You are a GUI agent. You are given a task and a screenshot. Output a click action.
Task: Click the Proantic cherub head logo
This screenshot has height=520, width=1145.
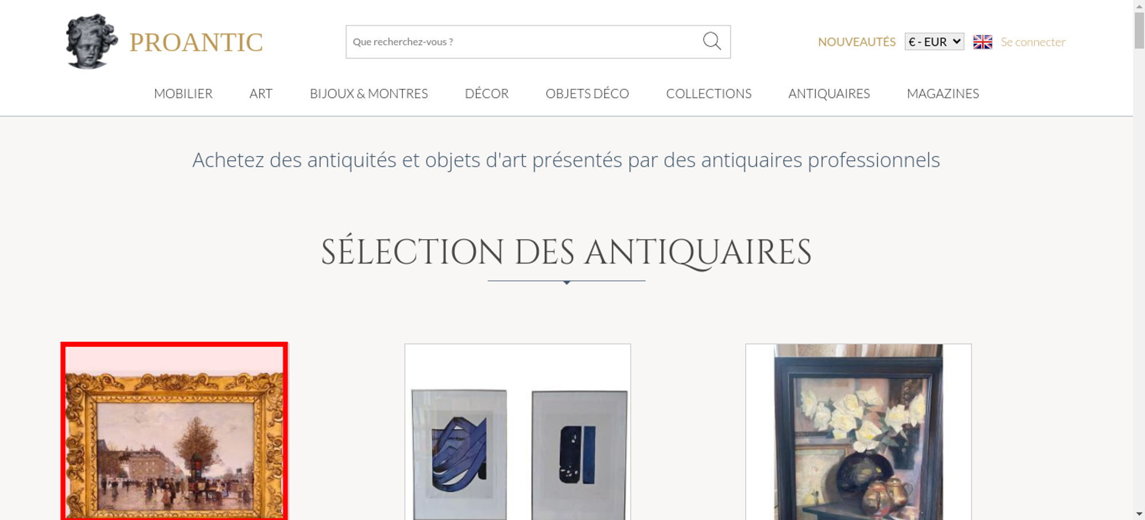pos(92,42)
